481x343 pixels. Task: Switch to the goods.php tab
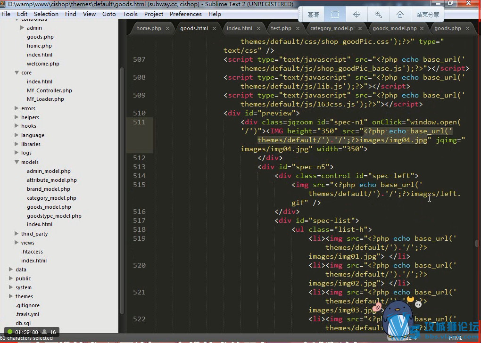point(448,29)
